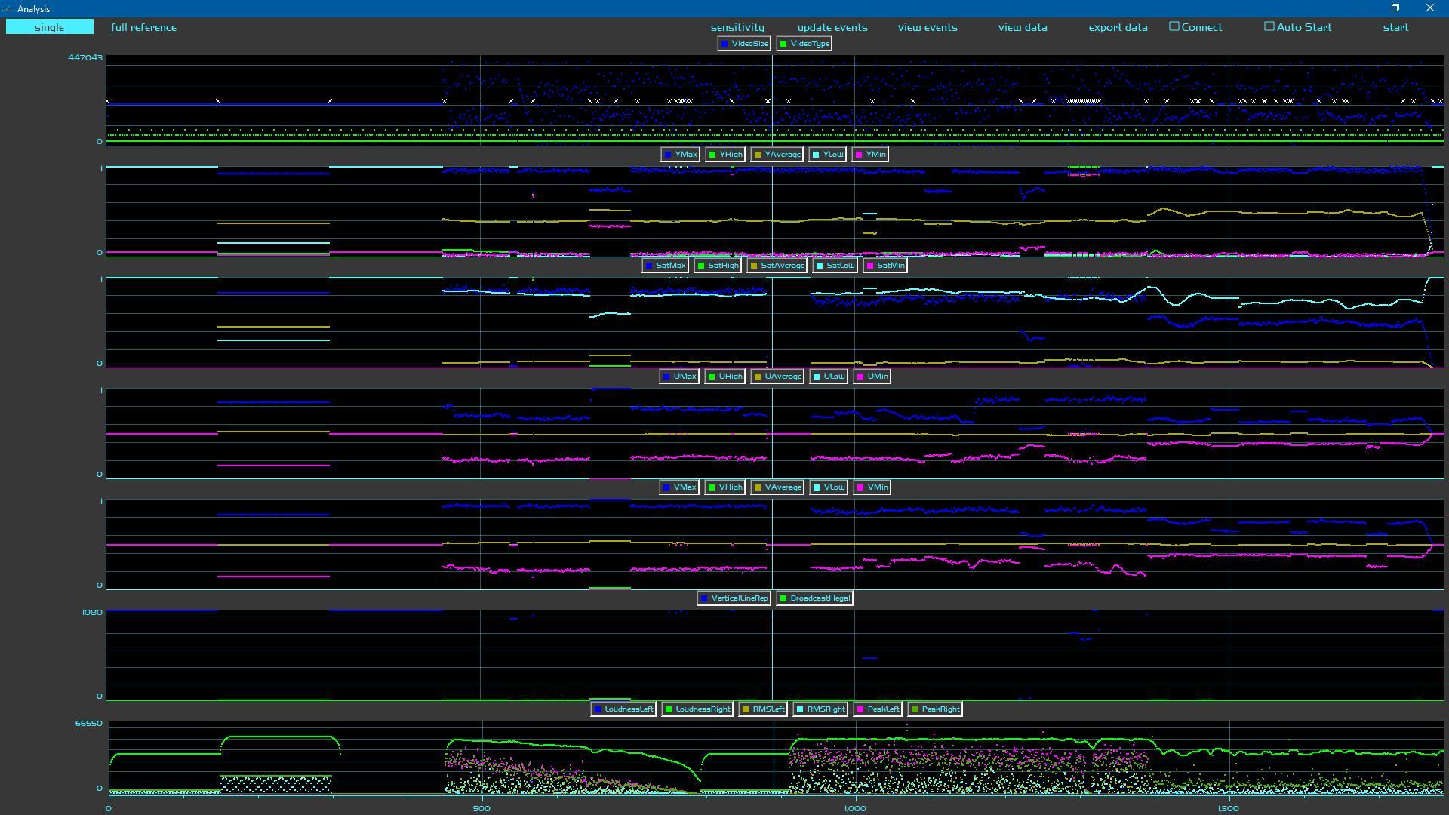Toggle the YMin legend entry
This screenshot has height=815, width=1449.
[x=870, y=155]
